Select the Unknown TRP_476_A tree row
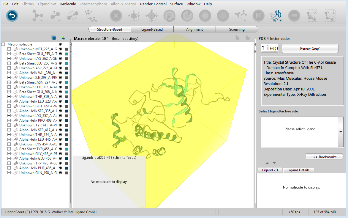Image resolution: width=348 pixels, height=218 pixels. pyautogui.click(x=38, y=163)
